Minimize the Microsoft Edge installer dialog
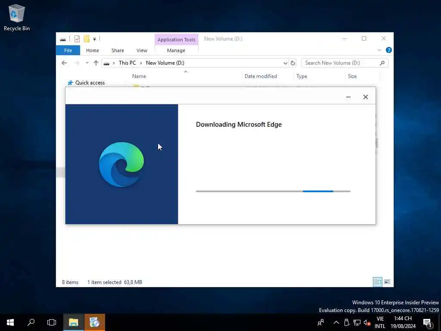This screenshot has width=441, height=331. point(348,97)
